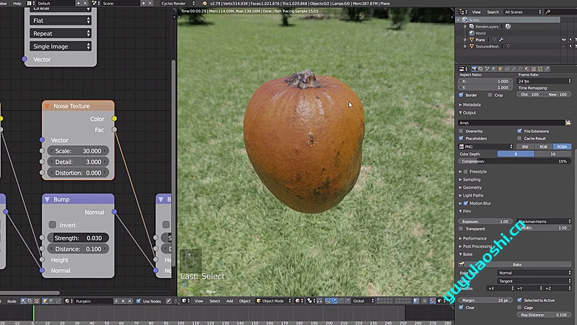
Task: Click the translate manipulator arrow icon
Action: pyautogui.click(x=334, y=301)
